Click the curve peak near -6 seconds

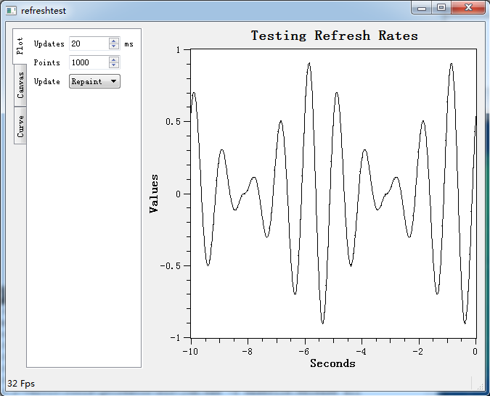point(309,63)
